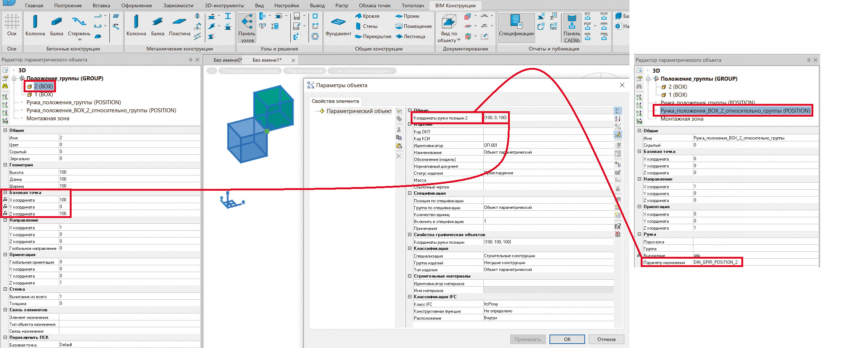Click the Параметрический объект tree node
This screenshot has height=348, width=858.
tap(359, 111)
